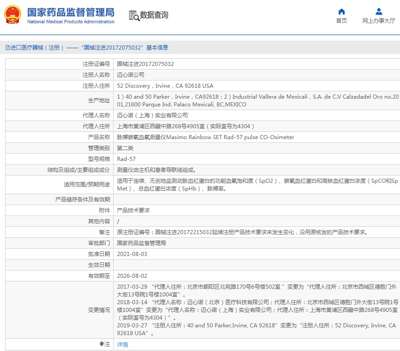Click the 有效期至 row label
Image resolution: width=400 pixels, height=351 pixels.
coord(99,276)
